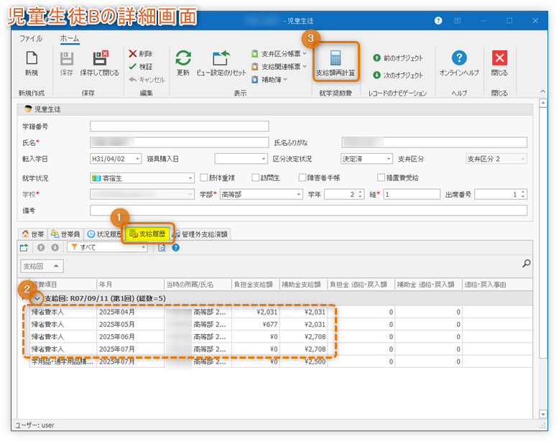The image size is (559, 442).
Task: Open the ファイル ribbon menu
Action: pos(30,38)
